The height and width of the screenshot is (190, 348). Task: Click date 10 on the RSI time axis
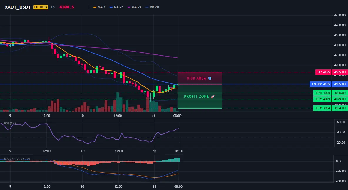tap(83, 151)
